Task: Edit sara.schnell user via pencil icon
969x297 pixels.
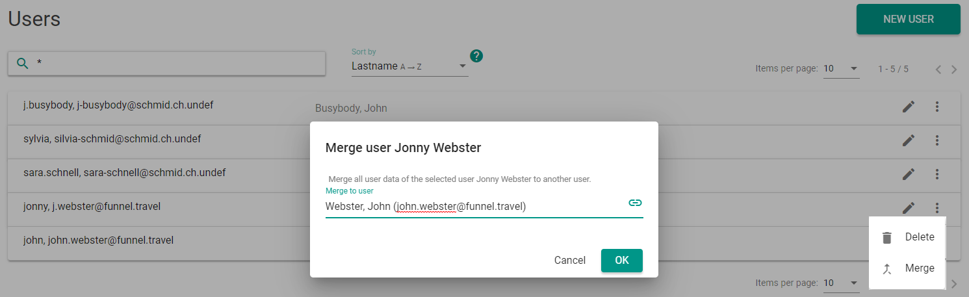Action: coord(909,174)
